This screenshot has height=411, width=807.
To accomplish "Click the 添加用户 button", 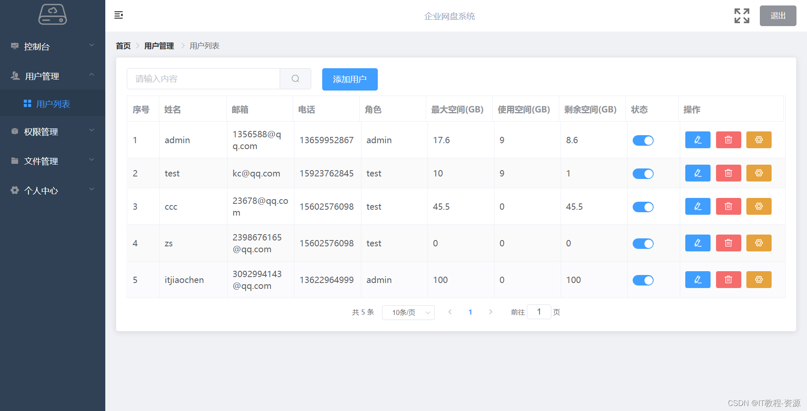I will (x=350, y=79).
